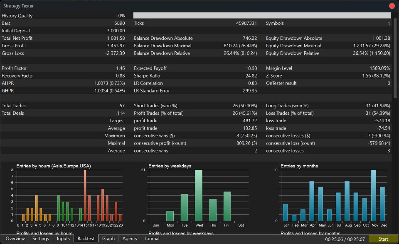The width and height of the screenshot is (399, 244).
Task: Switch to the Overview tab
Action: pyautogui.click(x=15, y=239)
